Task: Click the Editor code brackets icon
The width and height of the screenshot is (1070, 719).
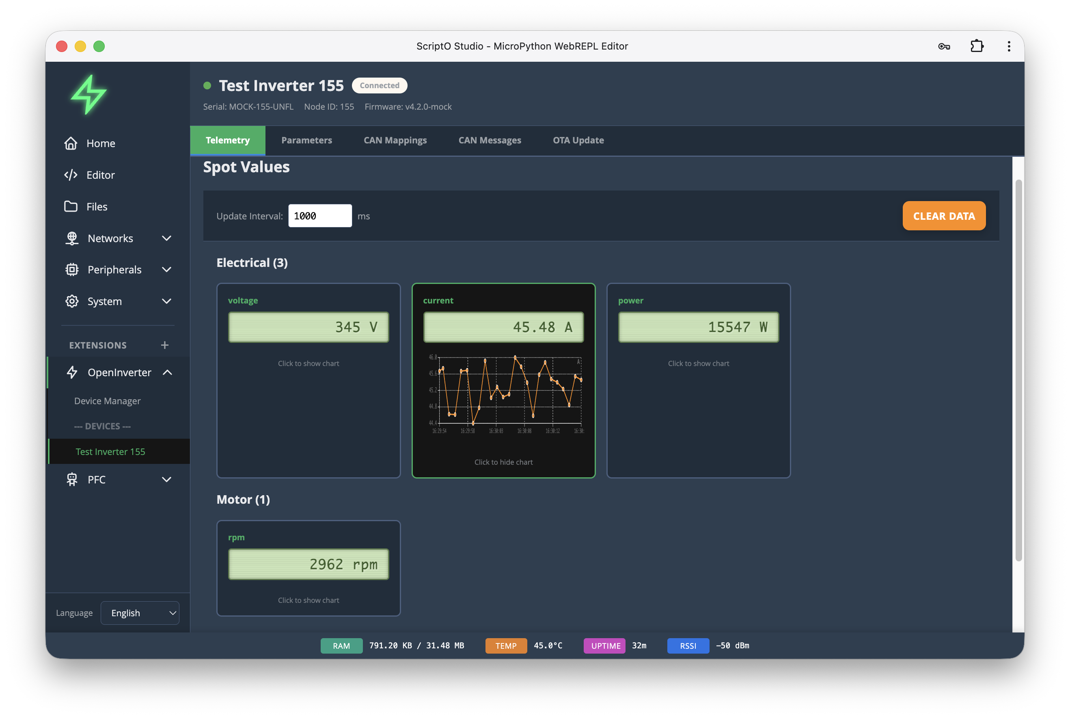Action: coord(71,175)
